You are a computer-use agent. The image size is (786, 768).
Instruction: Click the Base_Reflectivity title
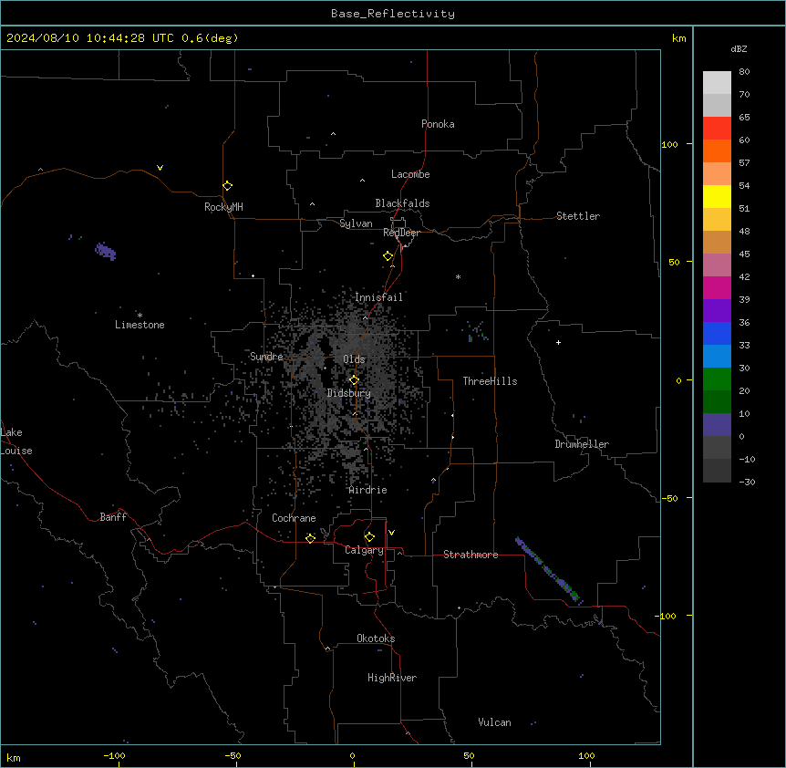[x=393, y=14]
